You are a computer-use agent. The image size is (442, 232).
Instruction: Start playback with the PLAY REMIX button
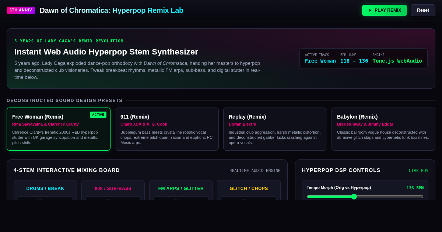pos(384,10)
